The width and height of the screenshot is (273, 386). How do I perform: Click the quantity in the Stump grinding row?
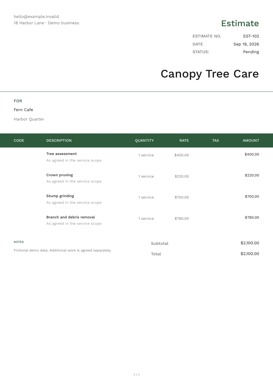pos(146,197)
